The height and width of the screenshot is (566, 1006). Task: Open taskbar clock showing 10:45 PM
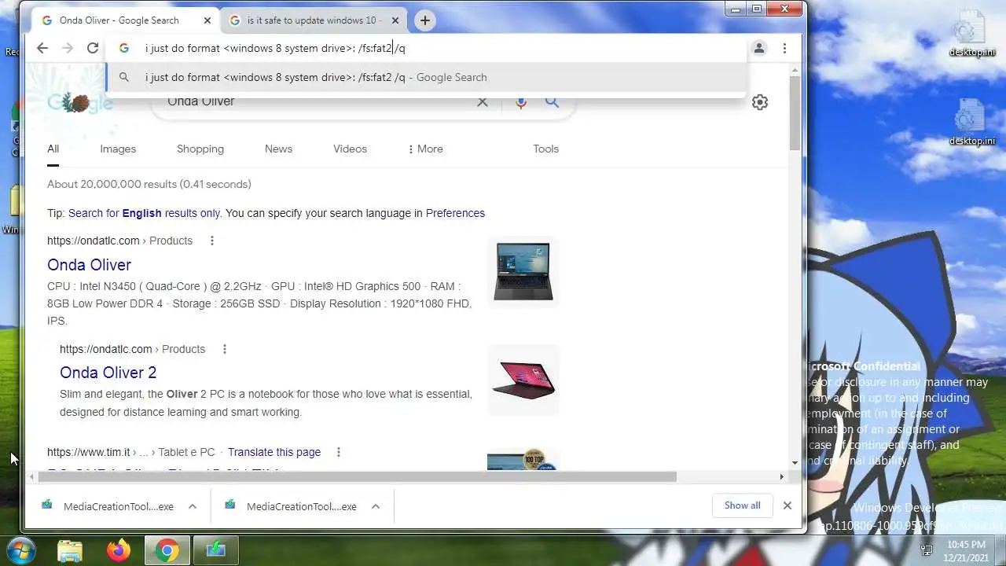click(966, 550)
